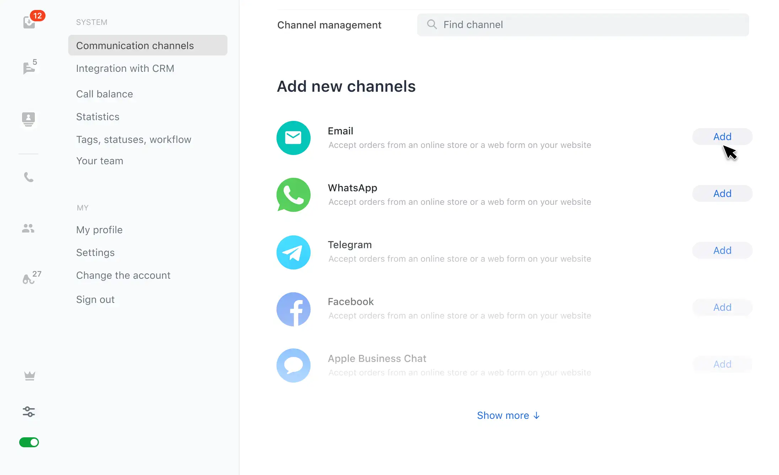Toggle the green switch at sidebar bottom
779x475 pixels.
tap(29, 442)
